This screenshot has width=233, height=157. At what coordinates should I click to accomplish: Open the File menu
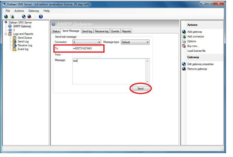8,11
